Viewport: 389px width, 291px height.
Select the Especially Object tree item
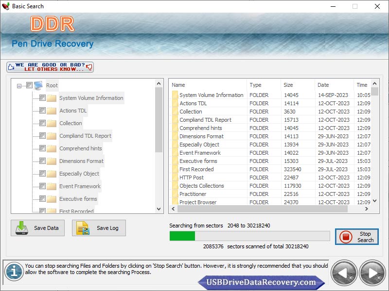pyautogui.click(x=79, y=174)
